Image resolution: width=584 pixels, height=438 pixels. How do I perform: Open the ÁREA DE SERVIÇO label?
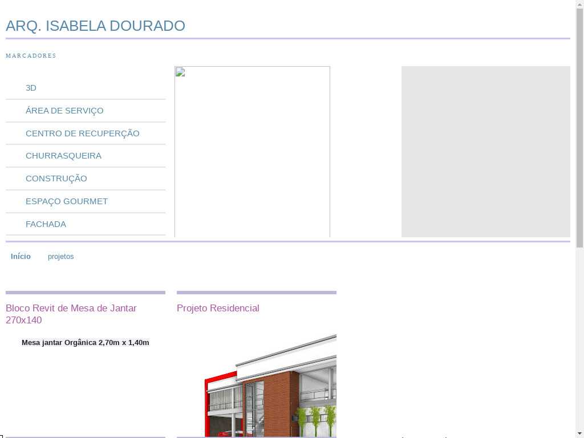pyautogui.click(x=64, y=111)
